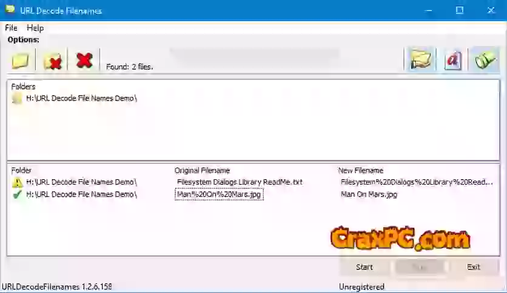The height and width of the screenshot is (293, 507).
Task: Click the red letter 'a' document icon
Action: click(453, 60)
